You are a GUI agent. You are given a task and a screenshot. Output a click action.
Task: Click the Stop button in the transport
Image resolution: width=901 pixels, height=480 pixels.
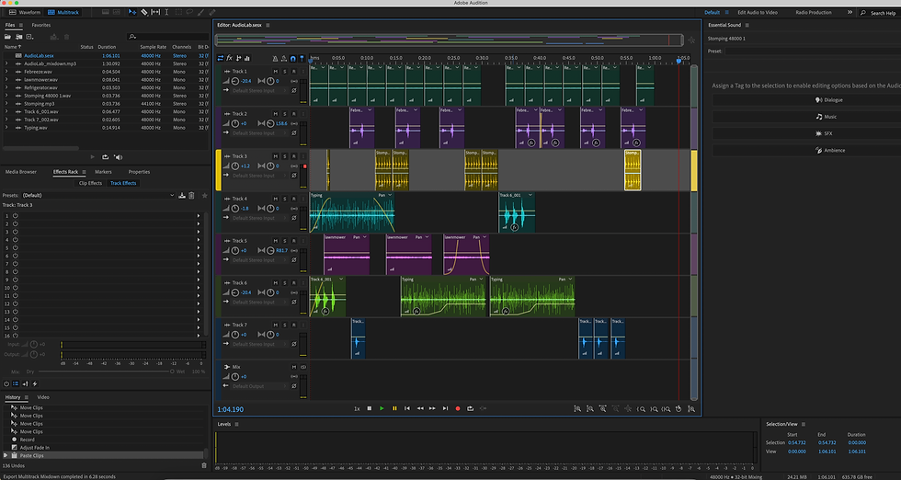370,408
